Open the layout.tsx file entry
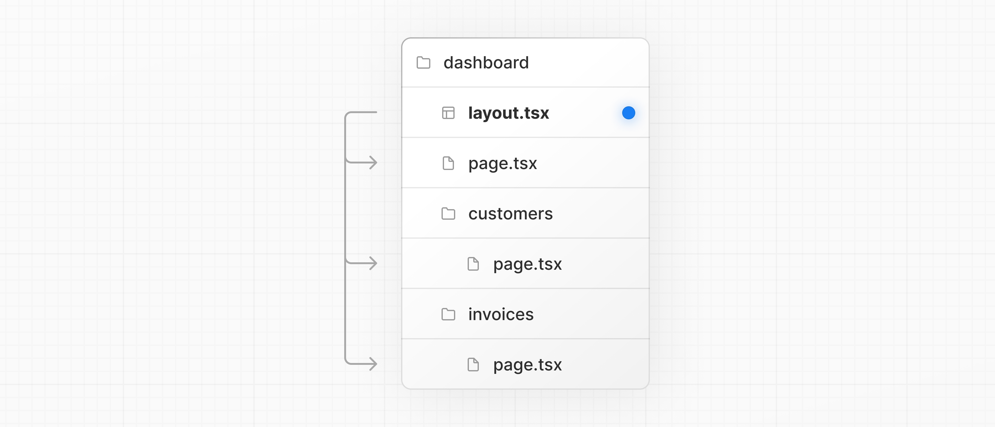995x427 pixels. (508, 113)
